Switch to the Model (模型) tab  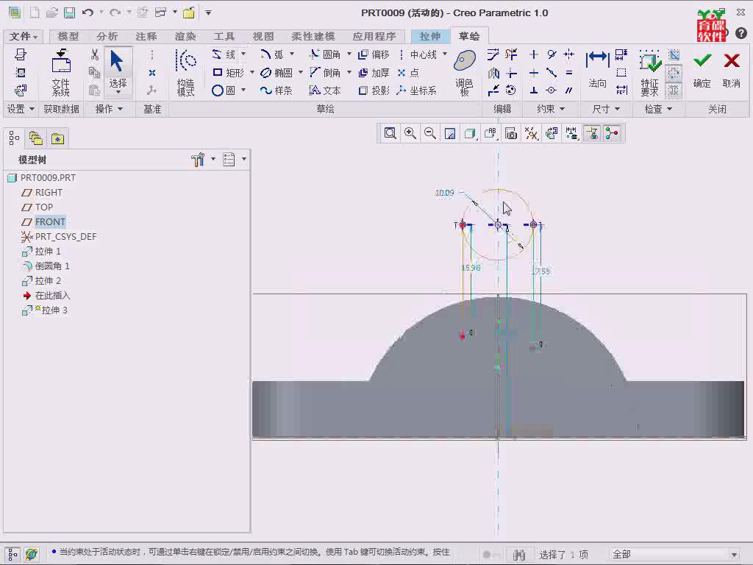68,37
